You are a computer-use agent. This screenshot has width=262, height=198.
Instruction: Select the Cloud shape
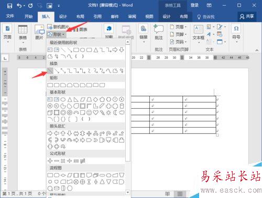click(122, 112)
